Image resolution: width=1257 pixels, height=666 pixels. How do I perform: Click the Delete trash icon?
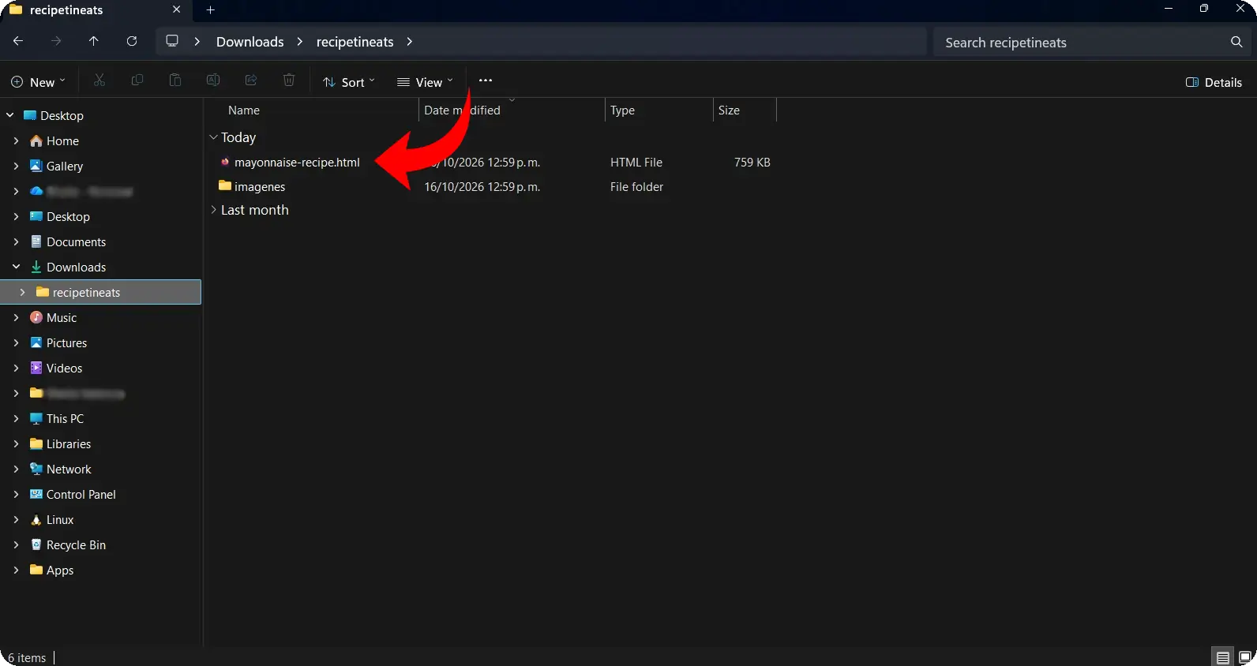click(x=289, y=80)
